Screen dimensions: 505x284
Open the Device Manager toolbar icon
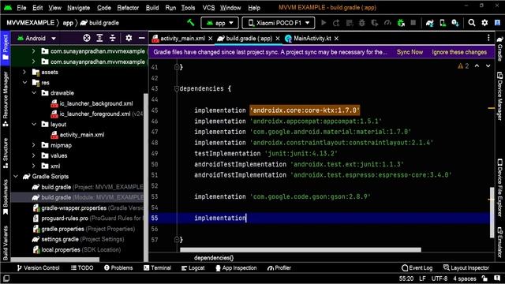pyautogui.click(x=443, y=23)
